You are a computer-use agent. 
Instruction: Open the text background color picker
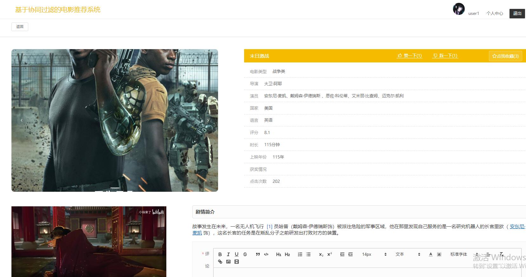point(439,254)
